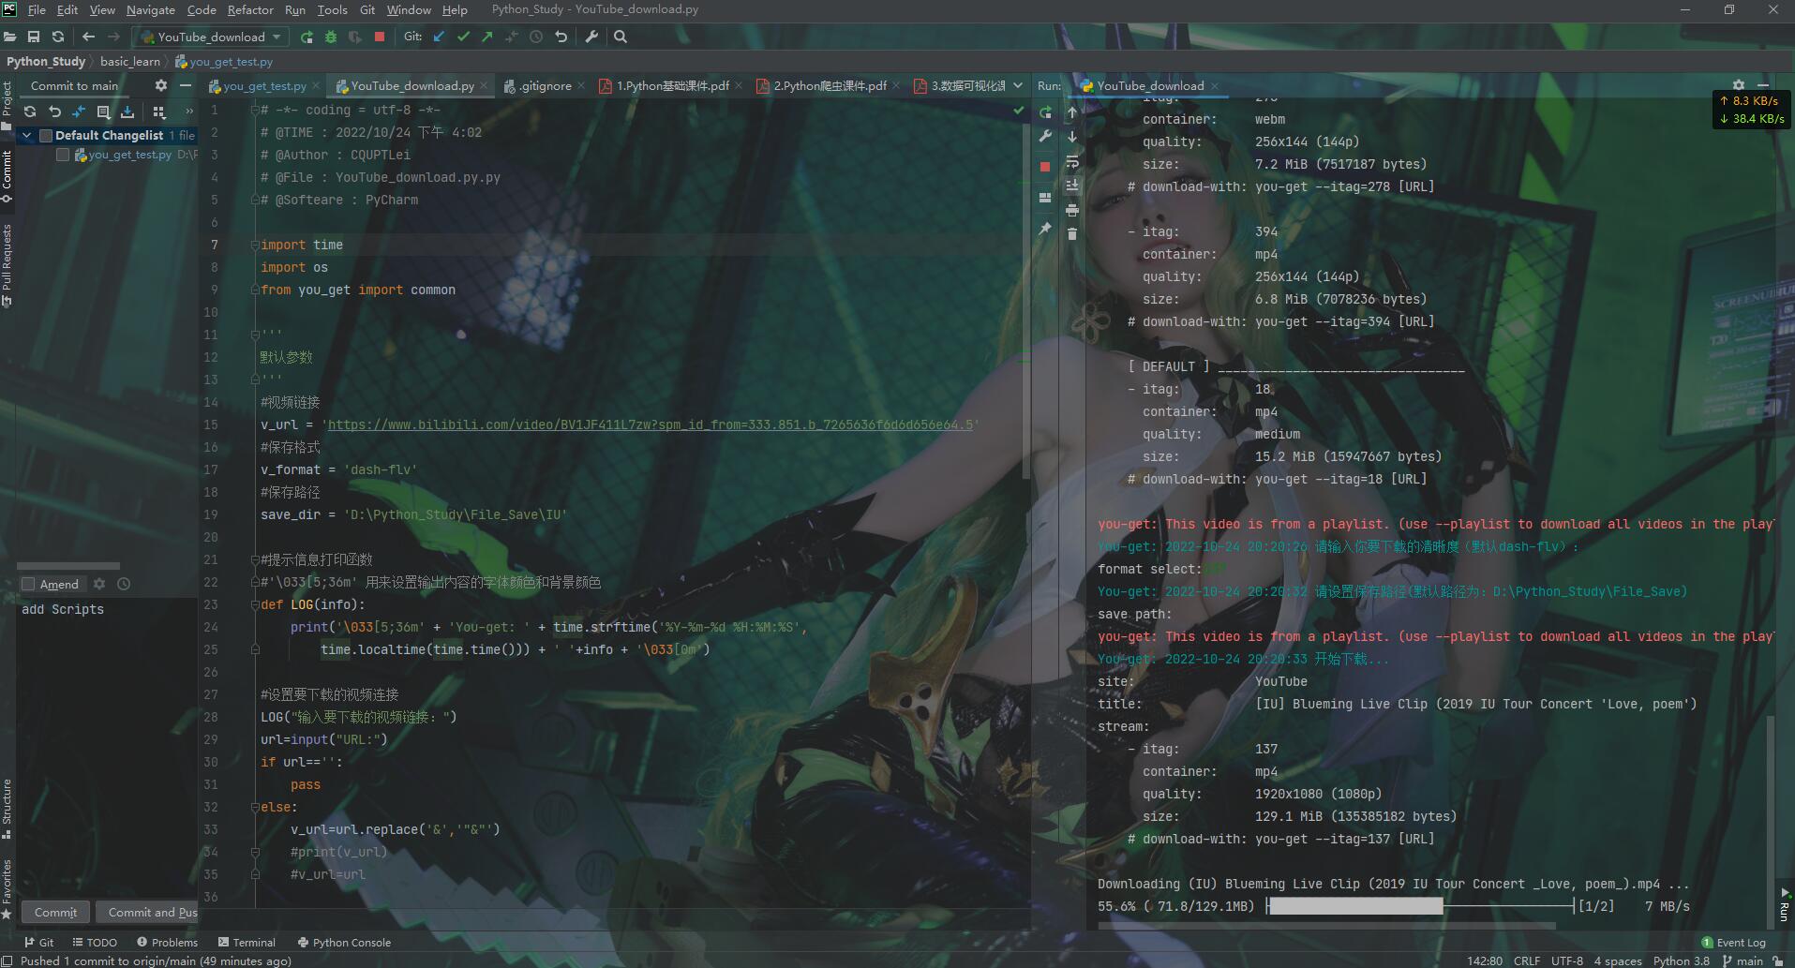Show hidden editor tabs dropdown arrow
1795x968 pixels.
pyautogui.click(x=1018, y=85)
